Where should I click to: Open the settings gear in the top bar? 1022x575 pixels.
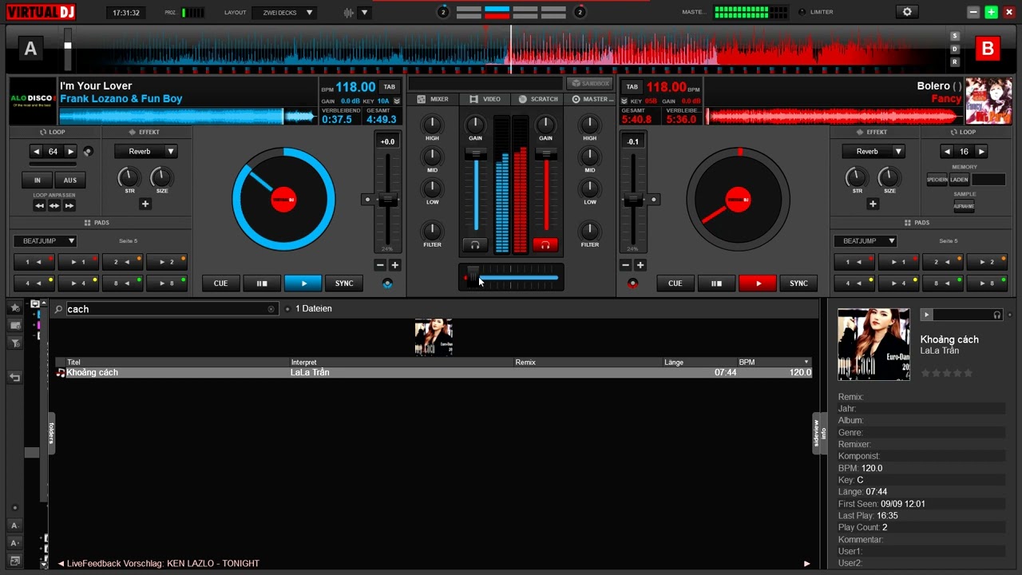pyautogui.click(x=907, y=12)
